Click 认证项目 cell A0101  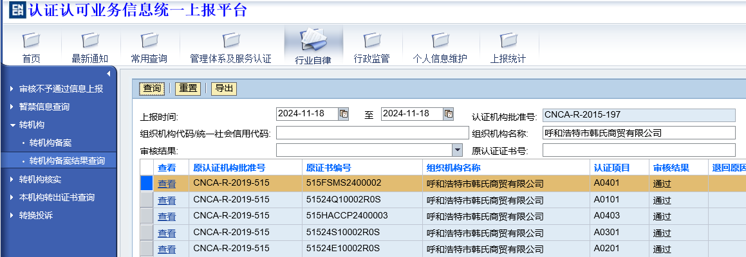pos(607,199)
